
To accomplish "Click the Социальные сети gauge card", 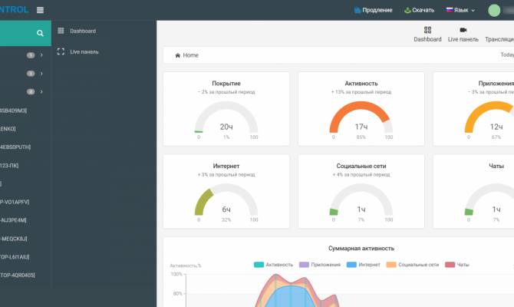I will 361,191.
